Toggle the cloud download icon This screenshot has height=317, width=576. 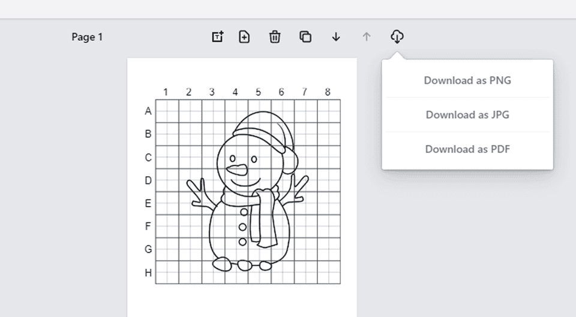(397, 37)
